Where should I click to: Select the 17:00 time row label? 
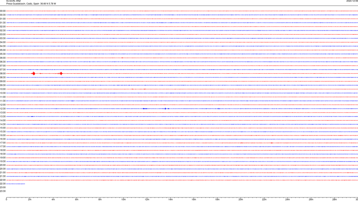coord(3,143)
